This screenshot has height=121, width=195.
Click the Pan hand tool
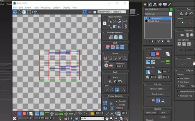pyautogui.click(x=107, y=118)
